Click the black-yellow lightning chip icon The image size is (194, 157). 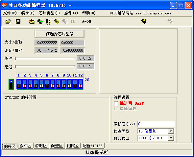[x=144, y=22]
